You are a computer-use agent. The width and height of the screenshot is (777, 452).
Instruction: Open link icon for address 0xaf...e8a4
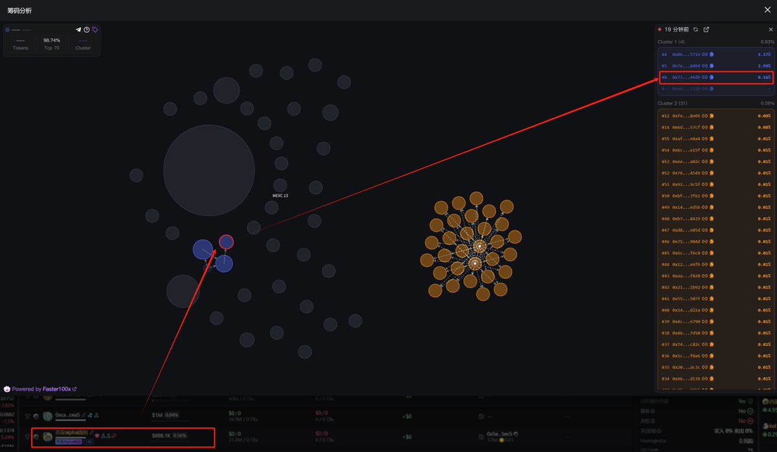tap(704, 138)
